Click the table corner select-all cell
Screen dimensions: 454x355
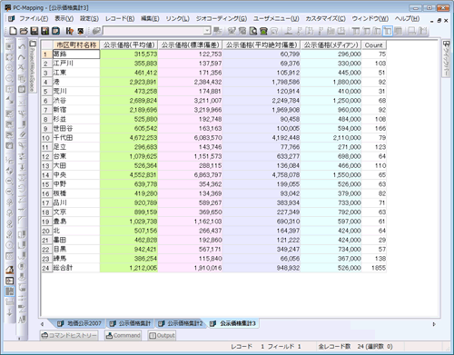coord(46,45)
